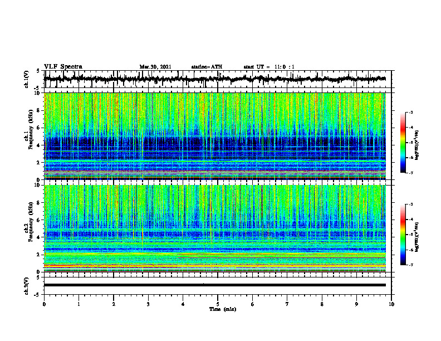Click the "-3" label on ch.2 color scale

410,204
